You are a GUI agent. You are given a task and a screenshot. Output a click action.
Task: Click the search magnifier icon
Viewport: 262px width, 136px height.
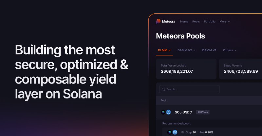tap(163, 89)
